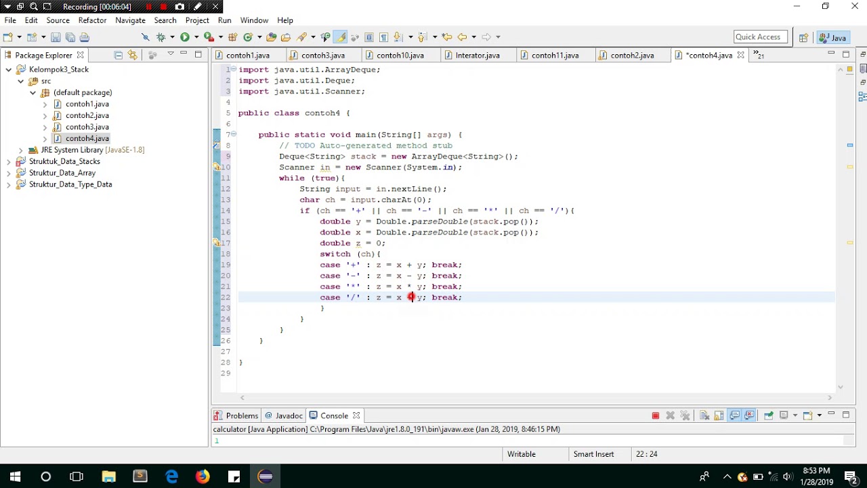Switch to contoh3.java editor tab
The width and height of the screenshot is (867, 488).
(x=323, y=55)
